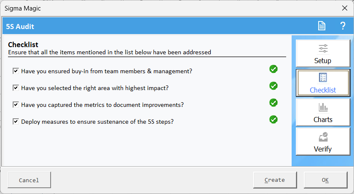The height and width of the screenshot is (194, 354).
Task: Uncheck deploy measures for 5S sustenance checkbox
Action: coord(16,122)
